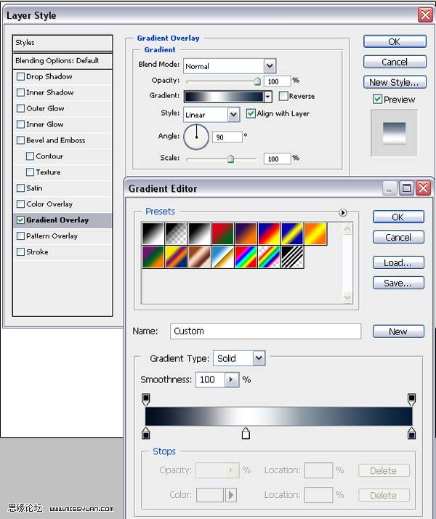Select the right opacity stop above gradient bar
This screenshot has width=436, height=519.
pos(411,399)
